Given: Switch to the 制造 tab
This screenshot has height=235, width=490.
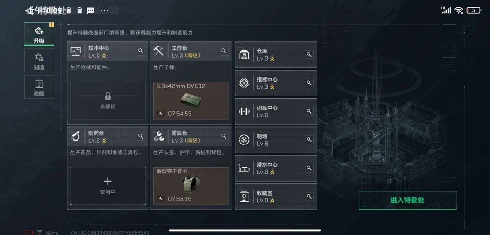Looking at the screenshot, I should pyautogui.click(x=39, y=61).
